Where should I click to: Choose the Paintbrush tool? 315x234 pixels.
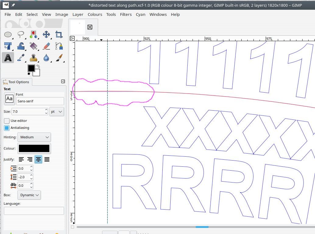click(x=59, y=57)
